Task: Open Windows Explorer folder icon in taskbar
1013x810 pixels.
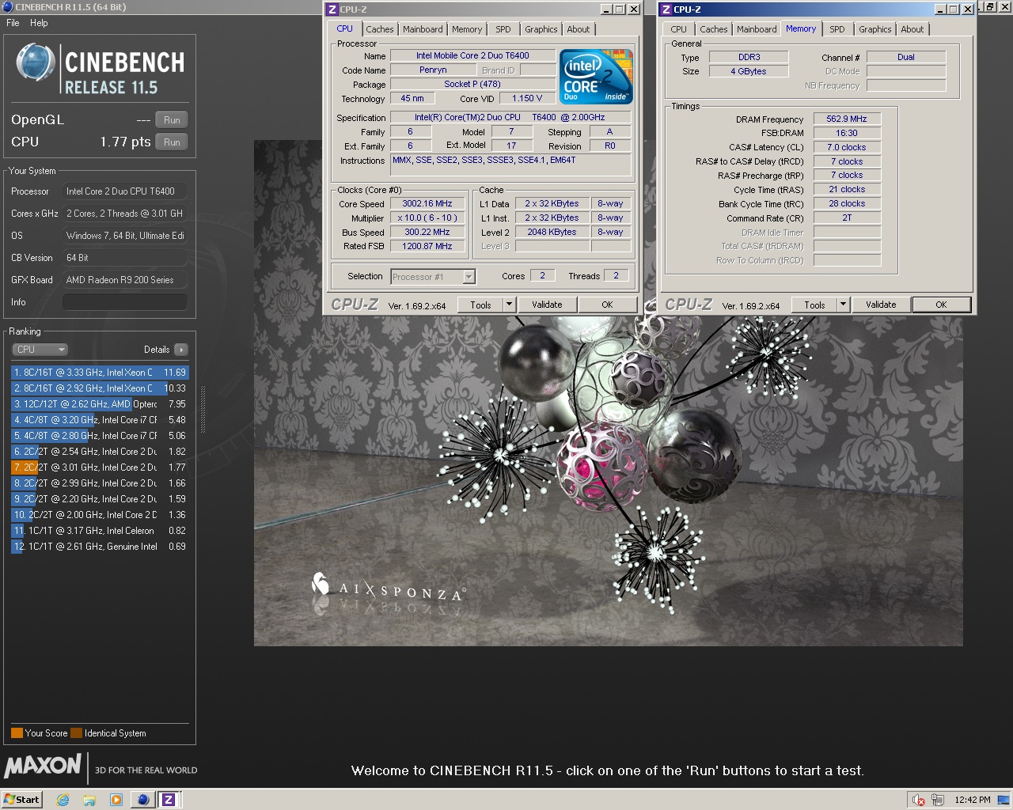Action: 89,800
